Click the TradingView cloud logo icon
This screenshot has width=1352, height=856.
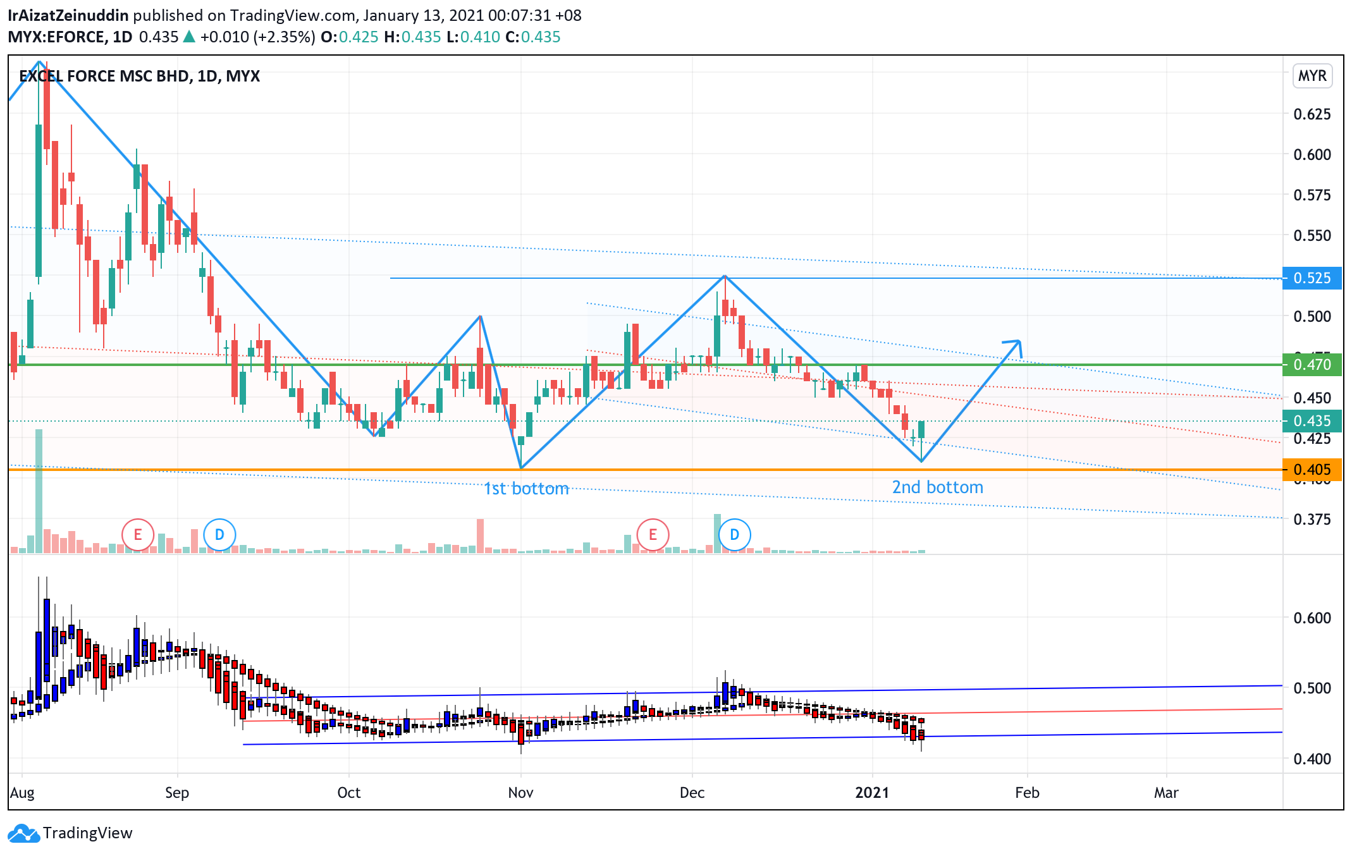24,833
